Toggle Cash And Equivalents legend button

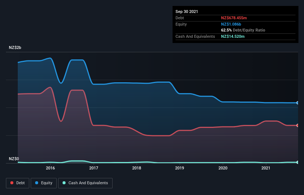[x=85, y=183]
